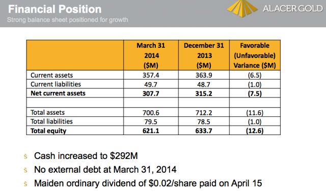Screen dimensions: 326x195
Task: Click the Alacer Gold logo icon
Action: [242, 8]
